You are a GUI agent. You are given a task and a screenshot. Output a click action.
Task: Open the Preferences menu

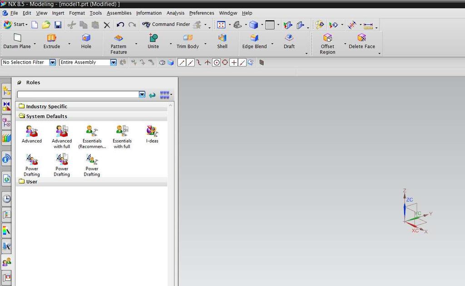[201, 13]
